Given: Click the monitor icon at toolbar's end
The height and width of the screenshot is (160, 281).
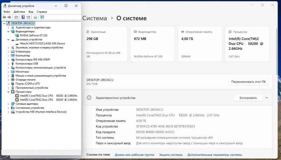Looking at the screenshot, I should coord(42,17).
